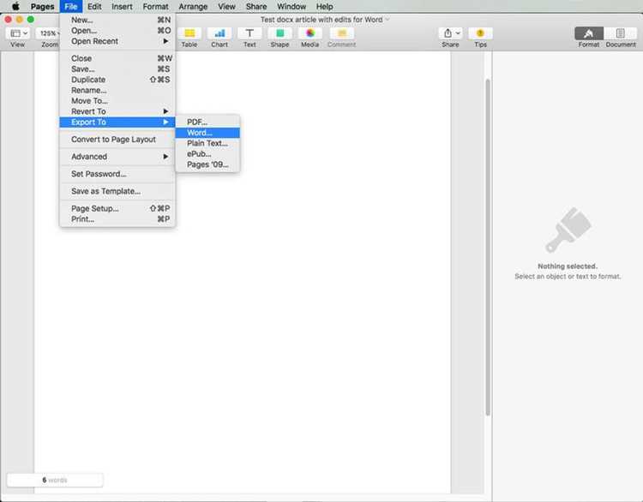
Task: Export document to Word...
Action: [x=207, y=133]
